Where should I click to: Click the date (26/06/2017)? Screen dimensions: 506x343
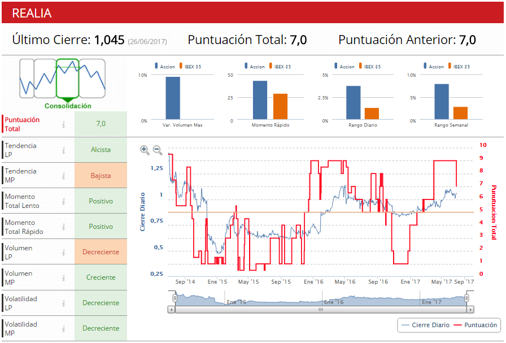click(147, 42)
